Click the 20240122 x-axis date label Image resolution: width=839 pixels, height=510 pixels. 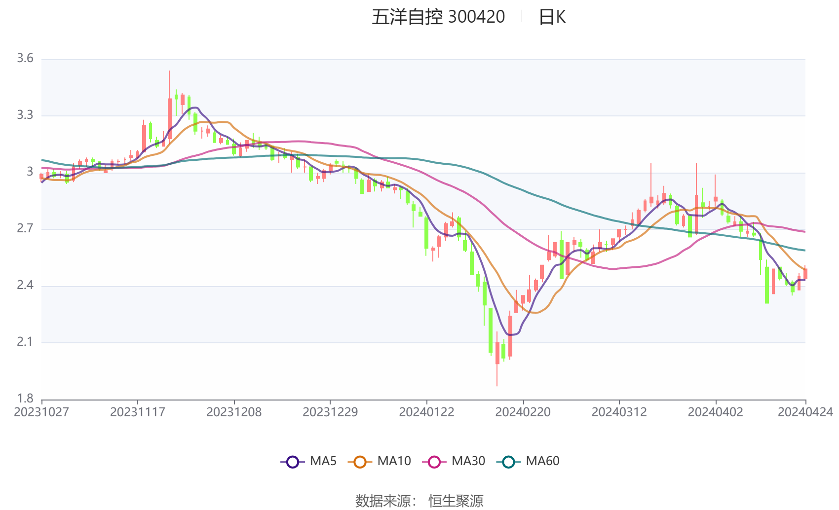tap(426, 412)
